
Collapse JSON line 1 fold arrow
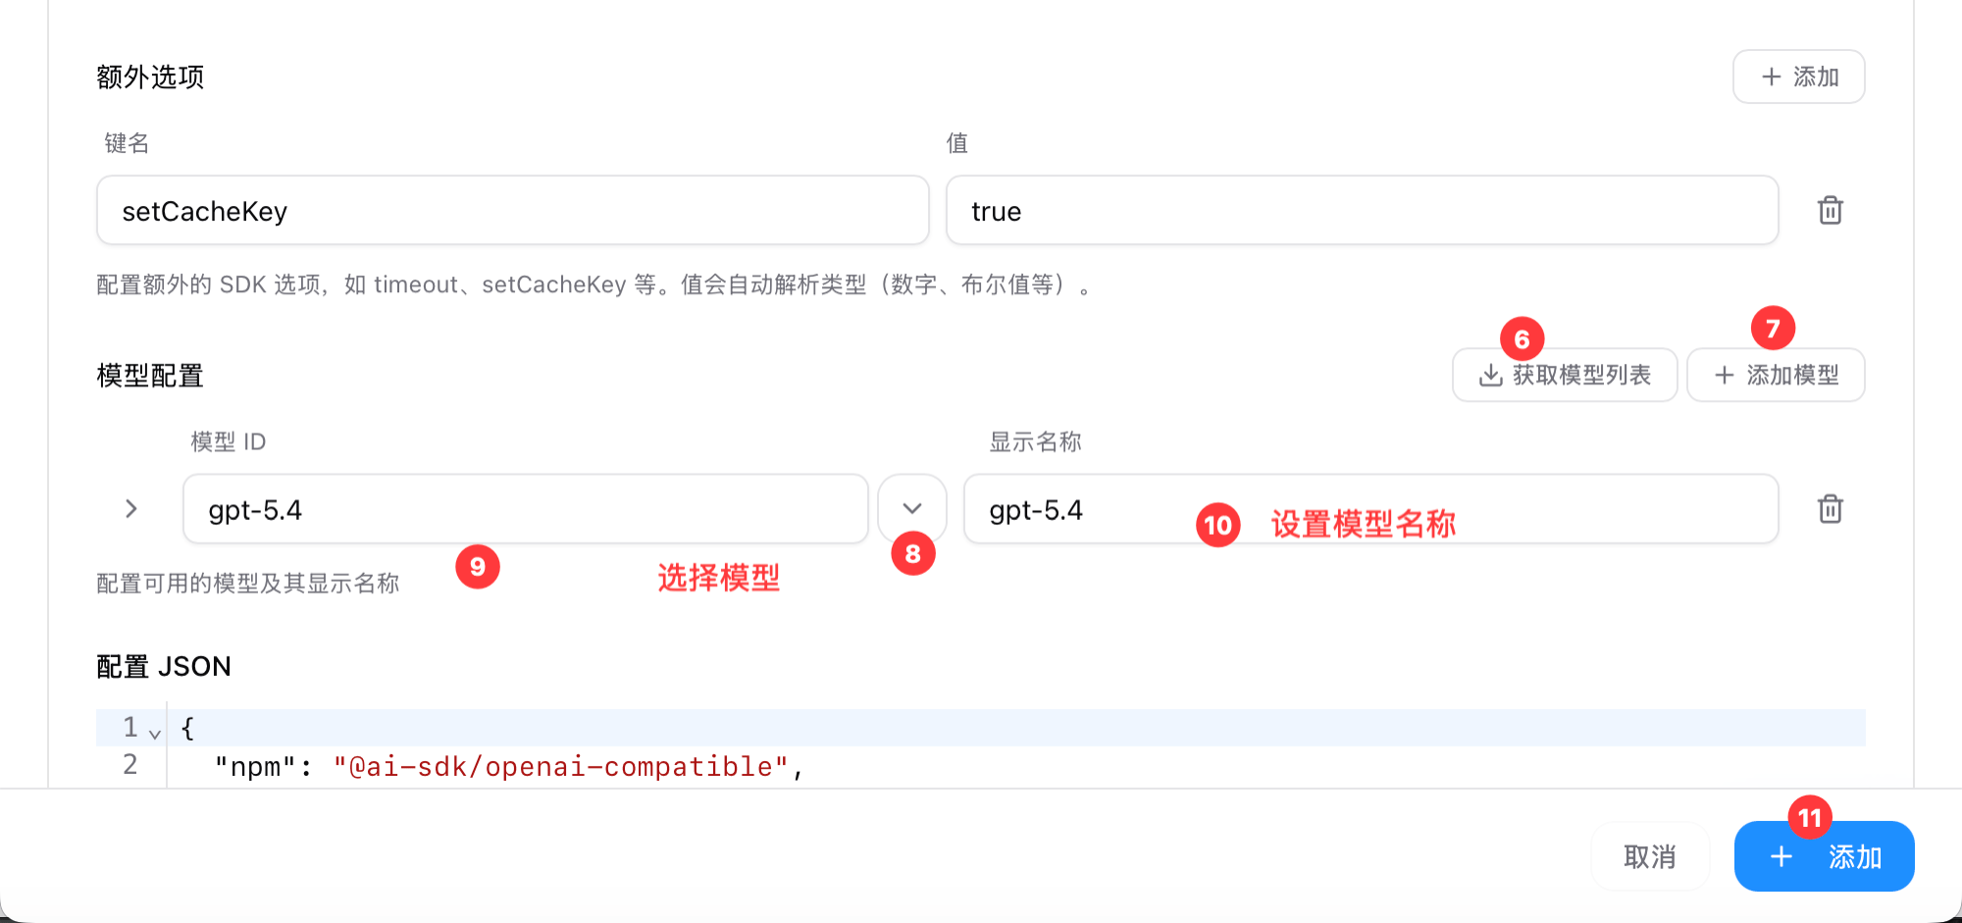(154, 733)
